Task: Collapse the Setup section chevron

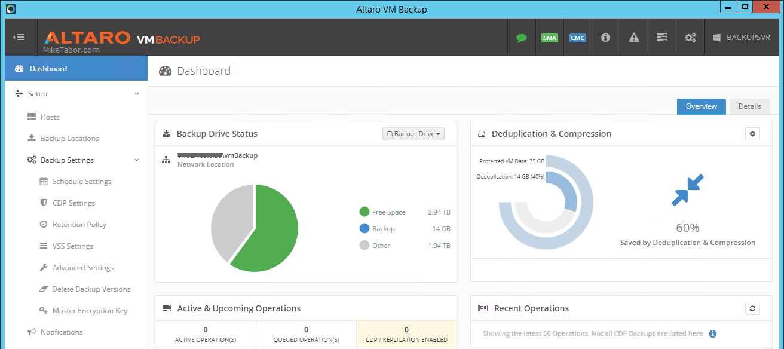Action: click(137, 94)
